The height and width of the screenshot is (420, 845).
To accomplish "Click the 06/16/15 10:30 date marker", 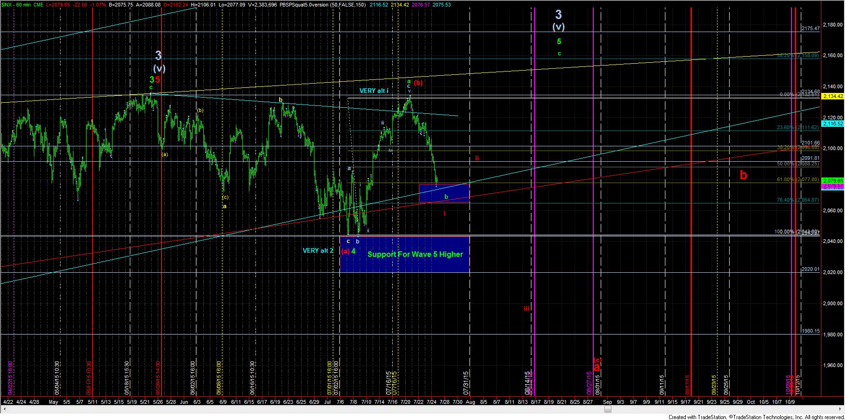I will point(252,378).
